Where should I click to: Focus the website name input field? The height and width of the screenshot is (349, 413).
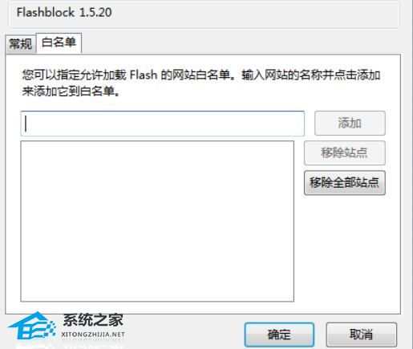click(x=163, y=124)
